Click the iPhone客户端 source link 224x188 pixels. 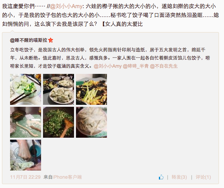[67, 177]
